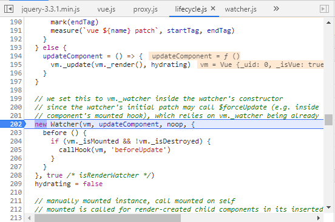This screenshot has height=222, width=335.
Task: Switch to jquery-3.3.1.min.js tab
Action: coord(50,9)
